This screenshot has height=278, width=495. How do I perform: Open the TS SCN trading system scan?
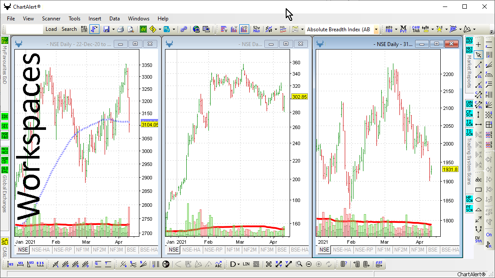(469, 132)
